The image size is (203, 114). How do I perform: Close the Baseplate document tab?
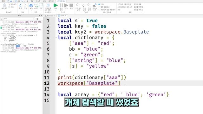click(54, 16)
